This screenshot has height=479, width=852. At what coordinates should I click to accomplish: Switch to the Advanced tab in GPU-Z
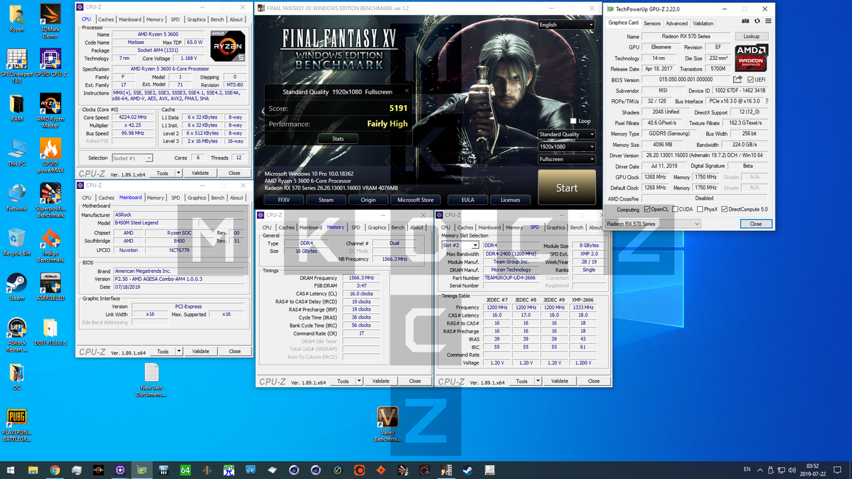[677, 23]
